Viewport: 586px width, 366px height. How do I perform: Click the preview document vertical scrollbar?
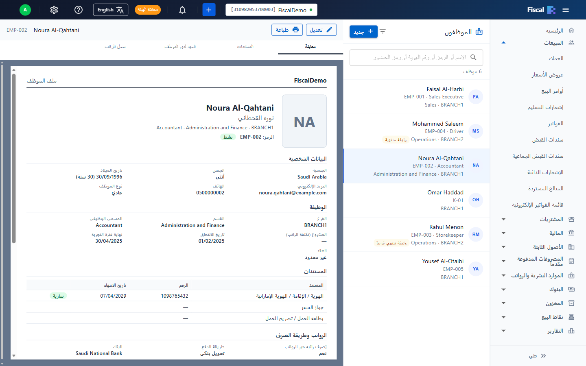tap(14, 159)
